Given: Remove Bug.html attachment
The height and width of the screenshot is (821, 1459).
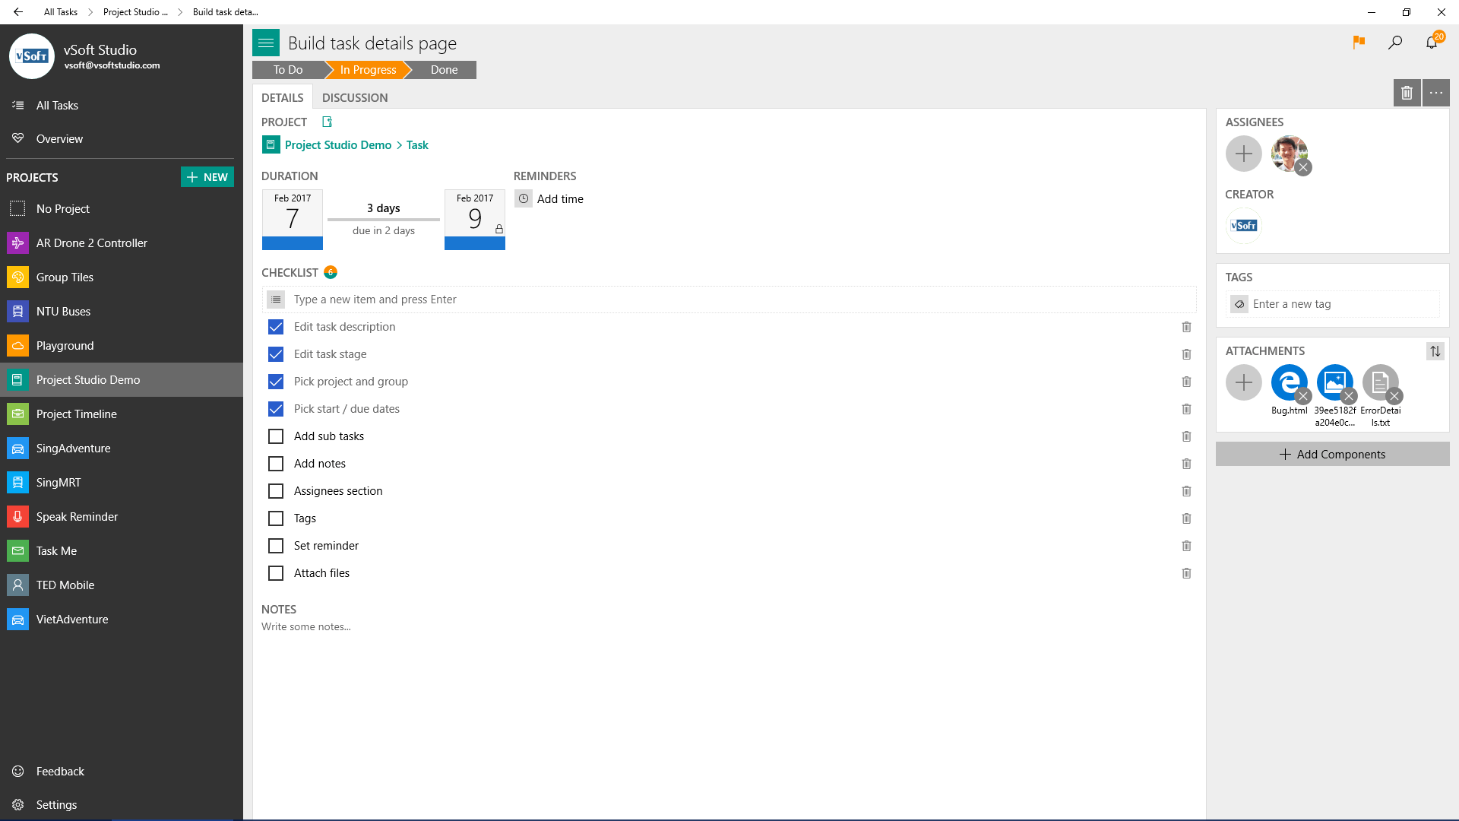Looking at the screenshot, I should [1303, 396].
